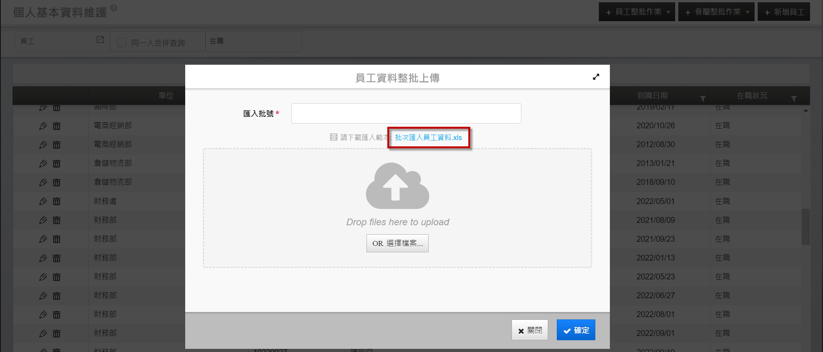Click the filter icon on the 在職狀況 column
The image size is (823, 352).
(x=794, y=98)
